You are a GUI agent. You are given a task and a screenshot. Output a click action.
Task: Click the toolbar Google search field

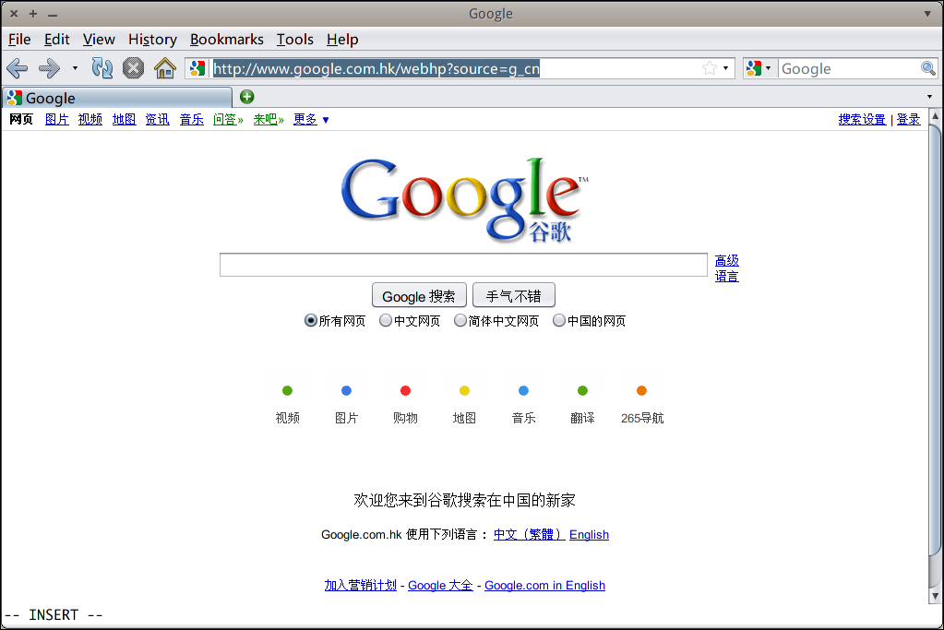[849, 68]
